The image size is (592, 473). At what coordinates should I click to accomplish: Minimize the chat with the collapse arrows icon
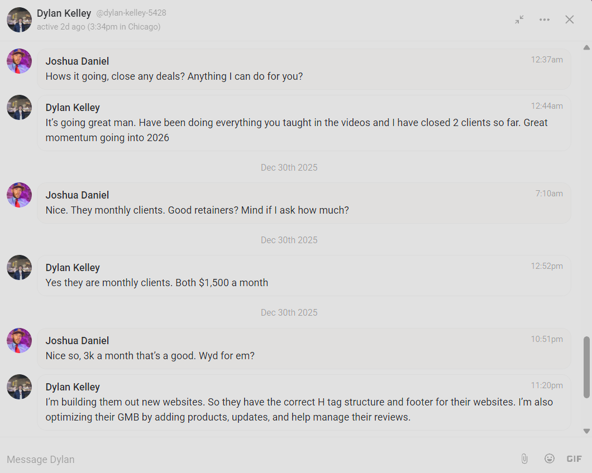(519, 20)
